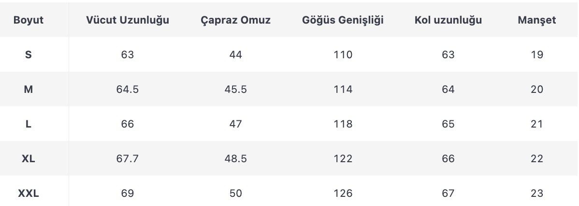
Task: Select the L size row label
Action: click(x=28, y=124)
